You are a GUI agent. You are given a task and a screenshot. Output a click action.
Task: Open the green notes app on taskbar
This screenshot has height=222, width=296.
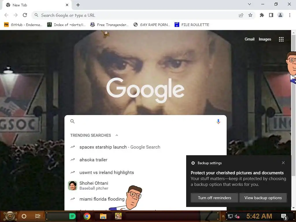72,216
